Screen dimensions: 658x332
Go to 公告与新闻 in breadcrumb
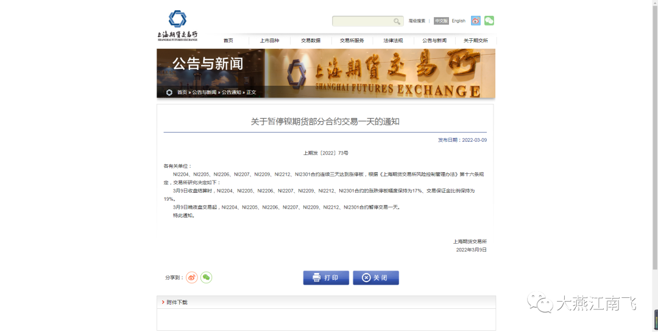(204, 92)
